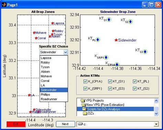Screen dimensions: 163x130
Task: Click the New YPG (Pose Estimation) folder icon
Action: pyautogui.click(x=84, y=105)
